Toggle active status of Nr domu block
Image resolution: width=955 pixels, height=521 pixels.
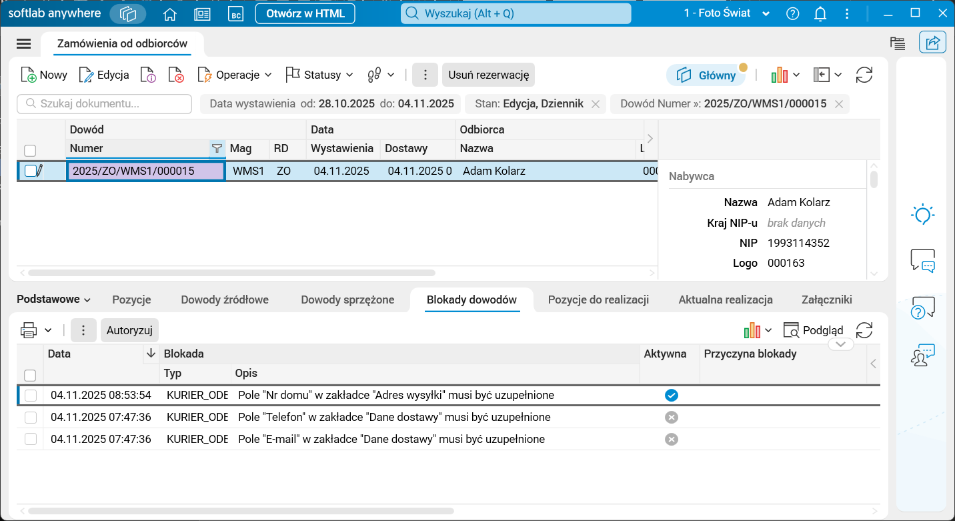coord(672,396)
